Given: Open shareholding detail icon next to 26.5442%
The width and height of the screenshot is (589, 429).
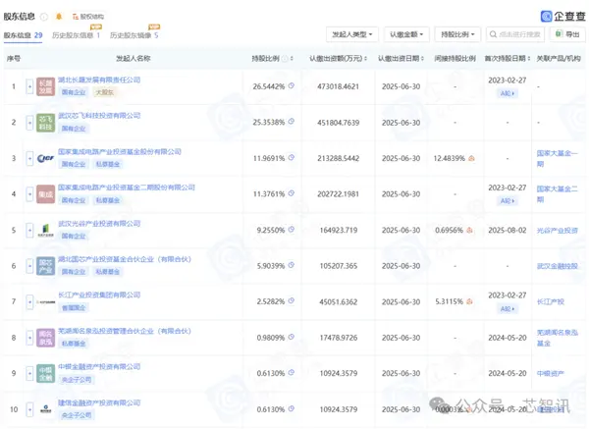Looking at the screenshot, I should point(292,86).
